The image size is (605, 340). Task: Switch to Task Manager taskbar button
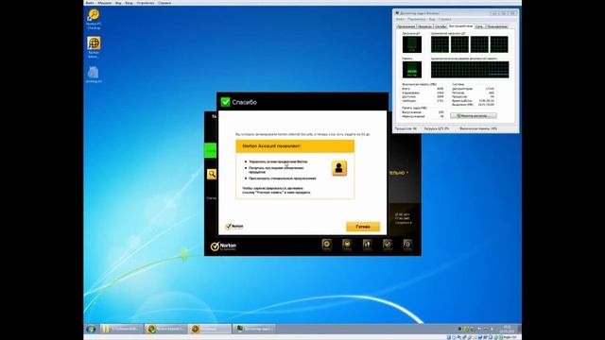(x=254, y=329)
